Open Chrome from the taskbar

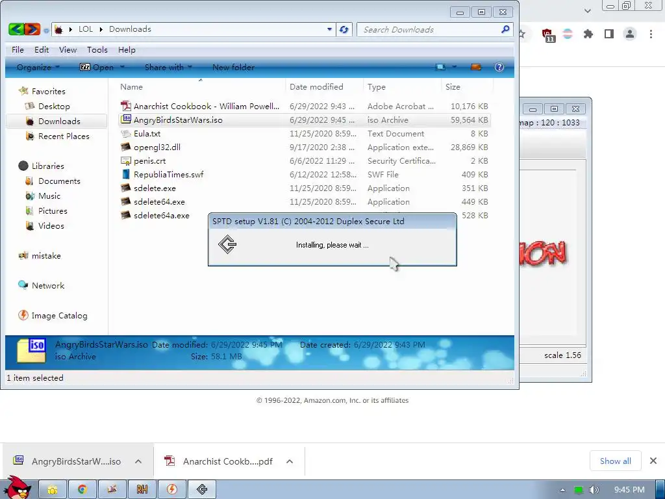pyautogui.click(x=82, y=490)
